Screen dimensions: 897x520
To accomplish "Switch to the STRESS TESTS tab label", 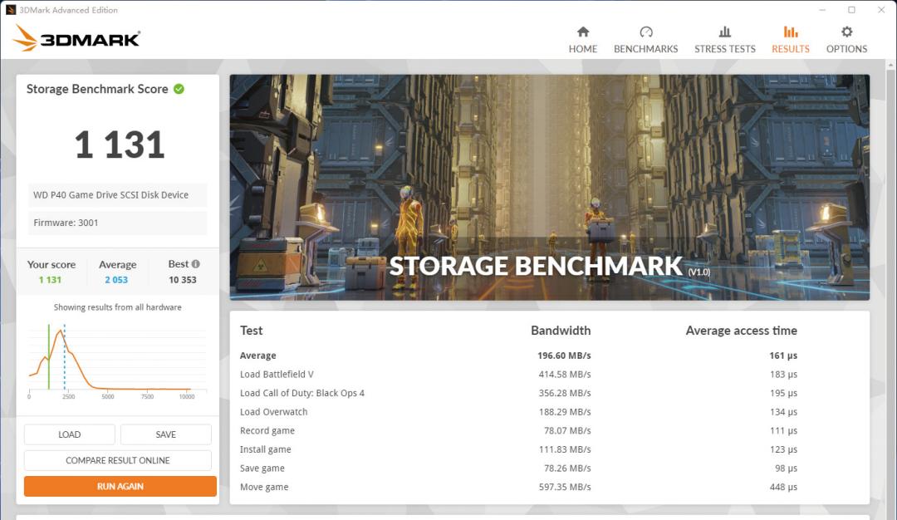I will 724,49.
